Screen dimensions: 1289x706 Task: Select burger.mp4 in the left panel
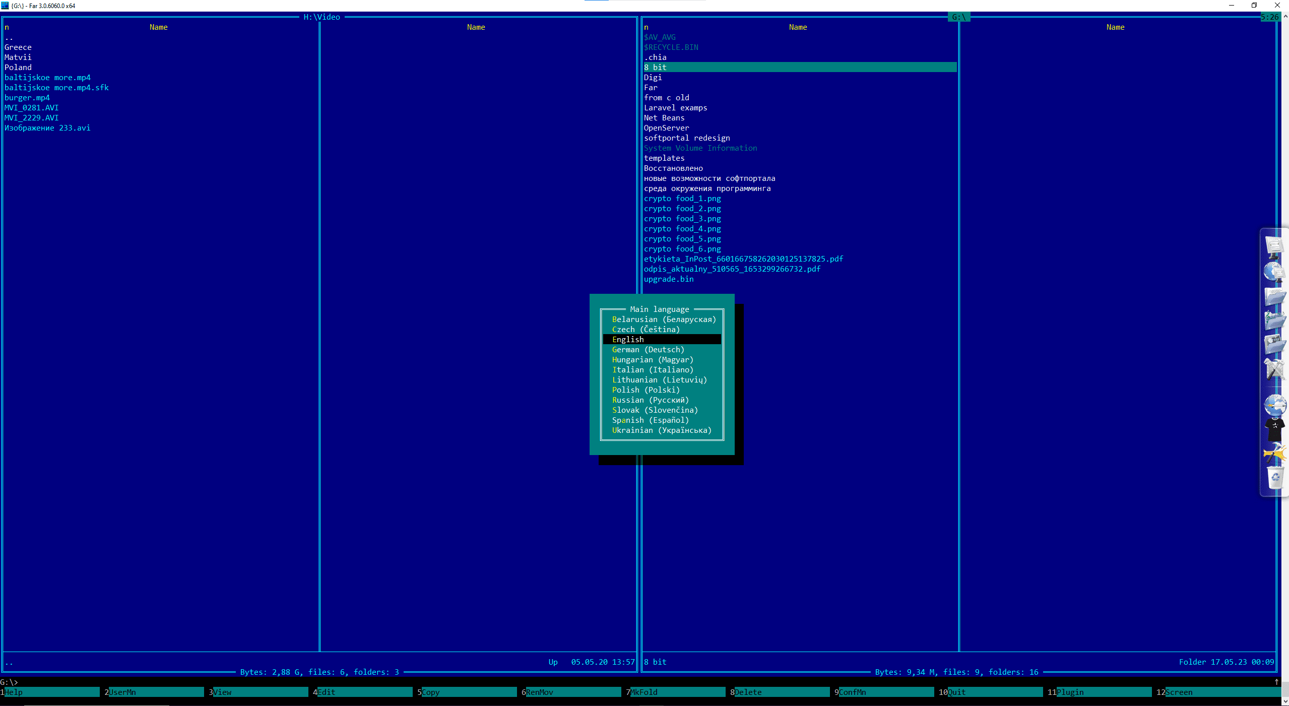point(28,97)
